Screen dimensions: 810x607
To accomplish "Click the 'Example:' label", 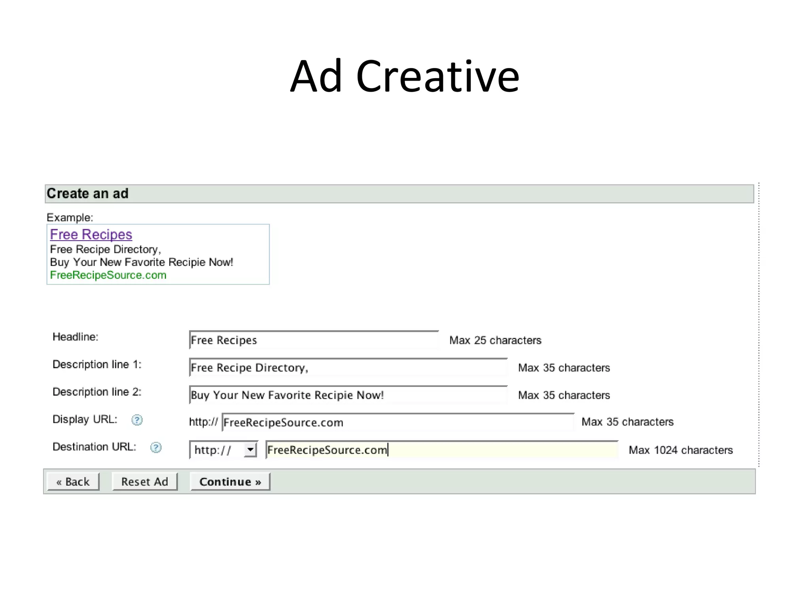I will [70, 217].
